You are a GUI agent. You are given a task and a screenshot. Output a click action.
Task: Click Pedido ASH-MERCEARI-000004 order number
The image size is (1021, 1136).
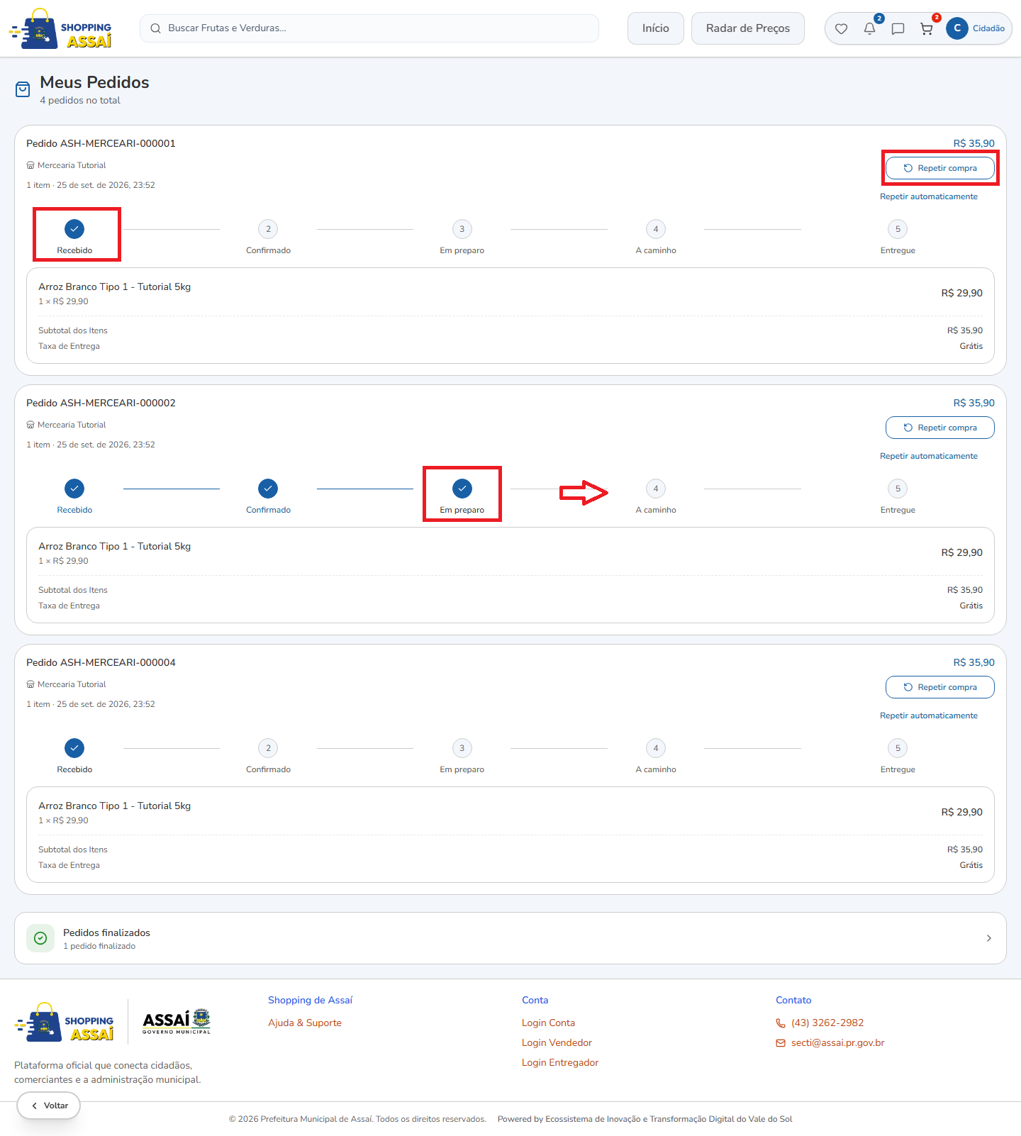click(101, 662)
